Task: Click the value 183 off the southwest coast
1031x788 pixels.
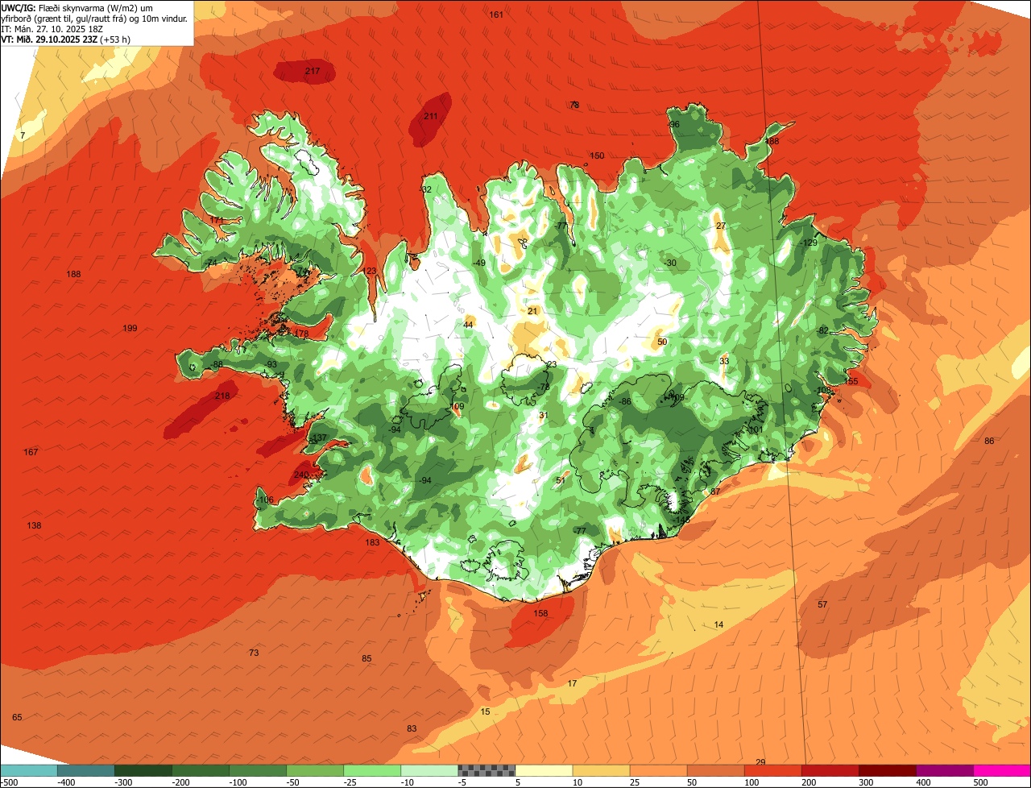Action: click(372, 542)
